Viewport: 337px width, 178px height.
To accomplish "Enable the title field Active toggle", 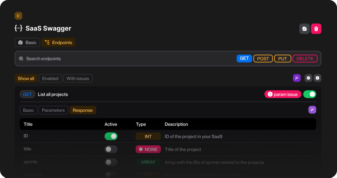I will 111,149.
